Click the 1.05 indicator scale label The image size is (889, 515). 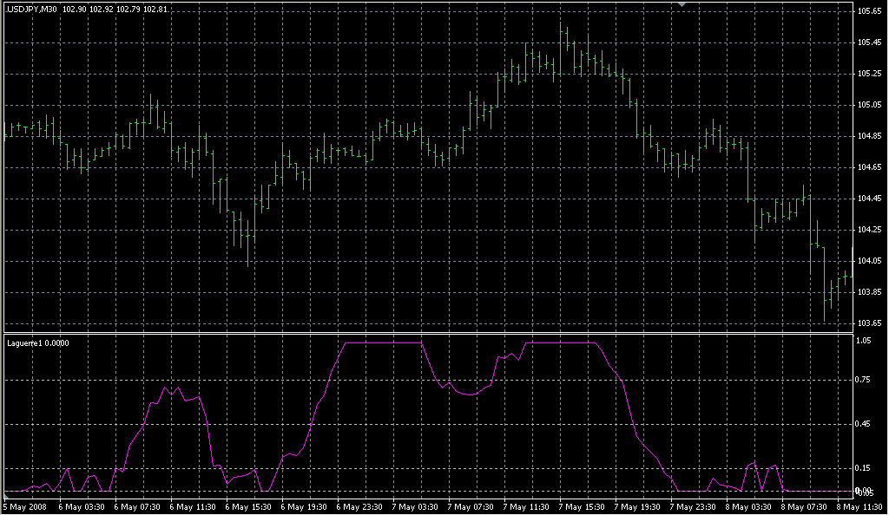coord(865,341)
